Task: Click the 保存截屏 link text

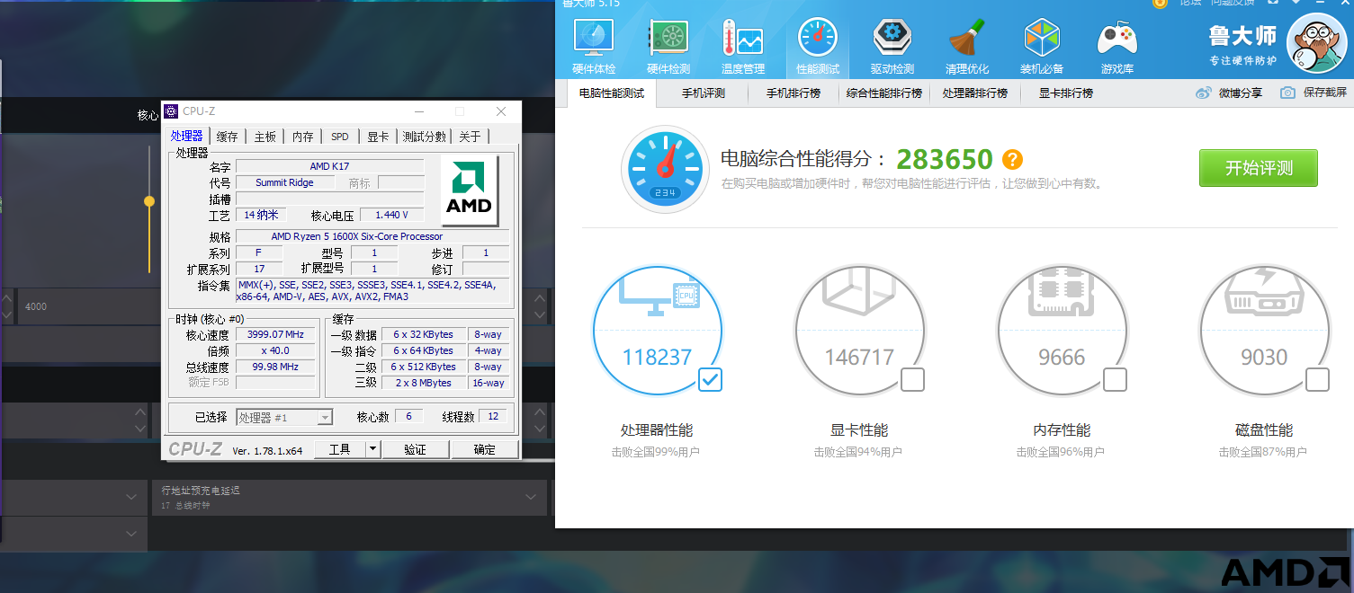Action: click(x=1325, y=93)
